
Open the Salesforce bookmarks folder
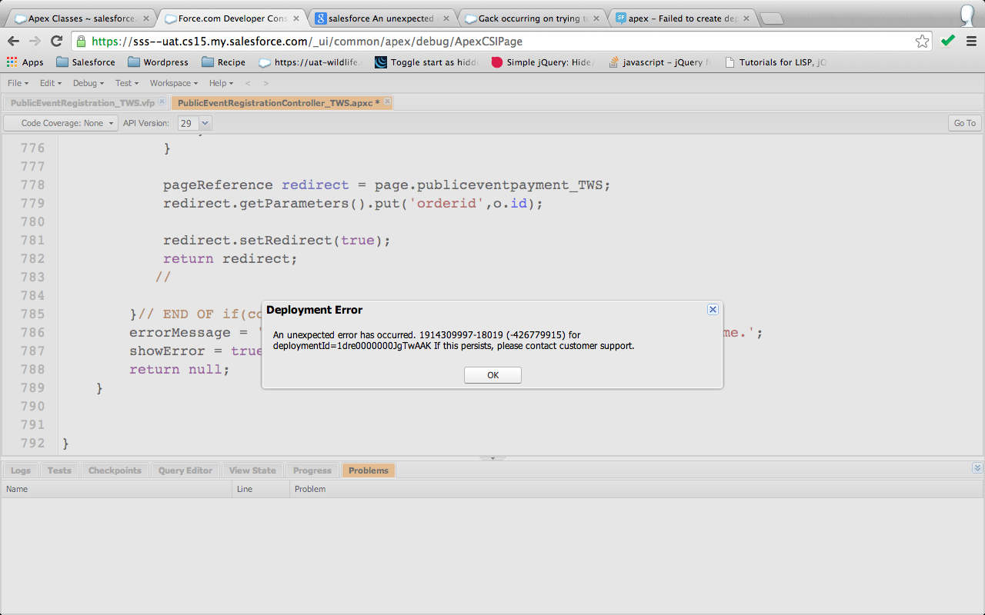point(85,62)
